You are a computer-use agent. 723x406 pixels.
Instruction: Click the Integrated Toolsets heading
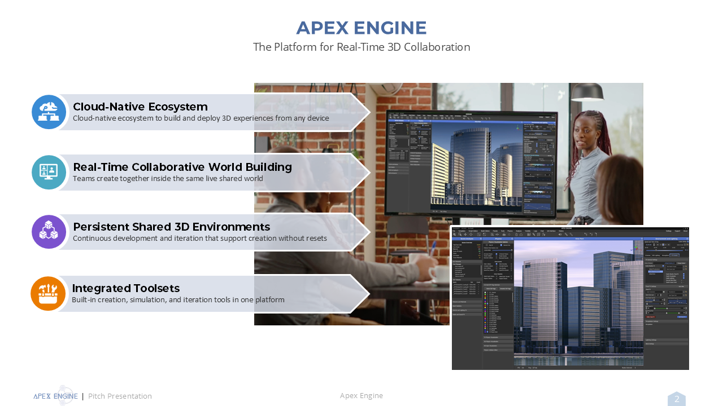(x=125, y=288)
